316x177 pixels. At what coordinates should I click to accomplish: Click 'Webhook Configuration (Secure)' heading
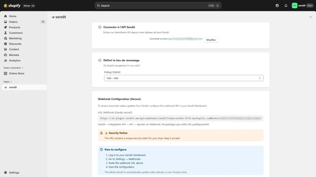point(119,99)
